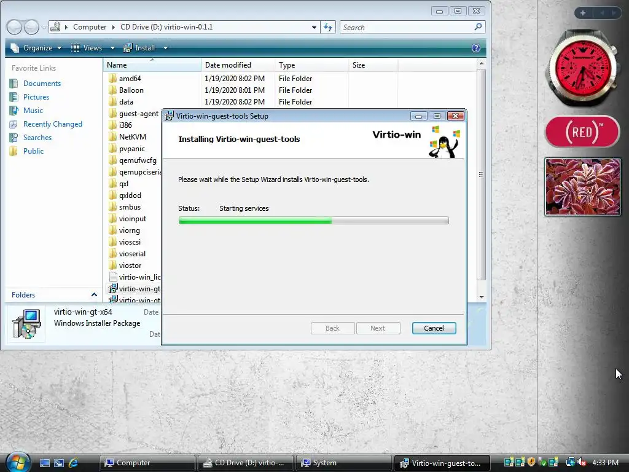Image resolution: width=629 pixels, height=472 pixels.
Task: Open the Windows Start orb
Action: [18, 462]
